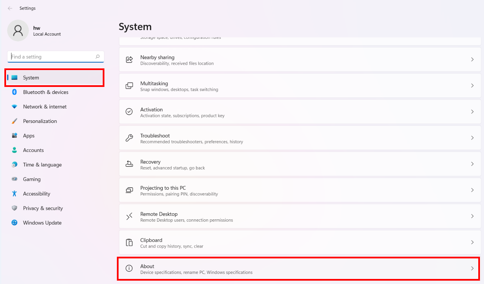Click the Clipboard icon
The image size is (484, 284).
click(x=129, y=242)
